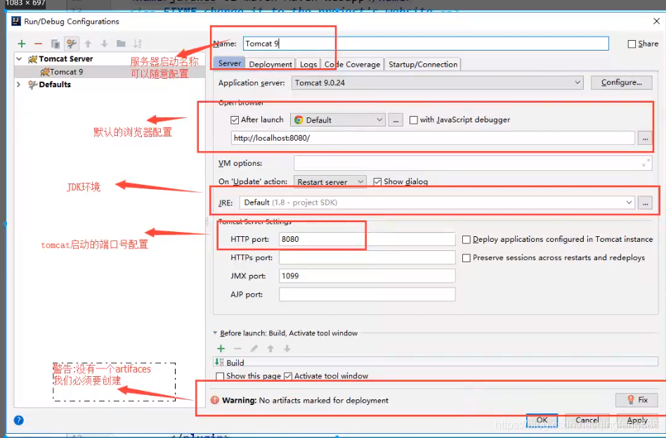Remove before-launch task minus icon
The width and height of the screenshot is (666, 438).
[x=237, y=349]
